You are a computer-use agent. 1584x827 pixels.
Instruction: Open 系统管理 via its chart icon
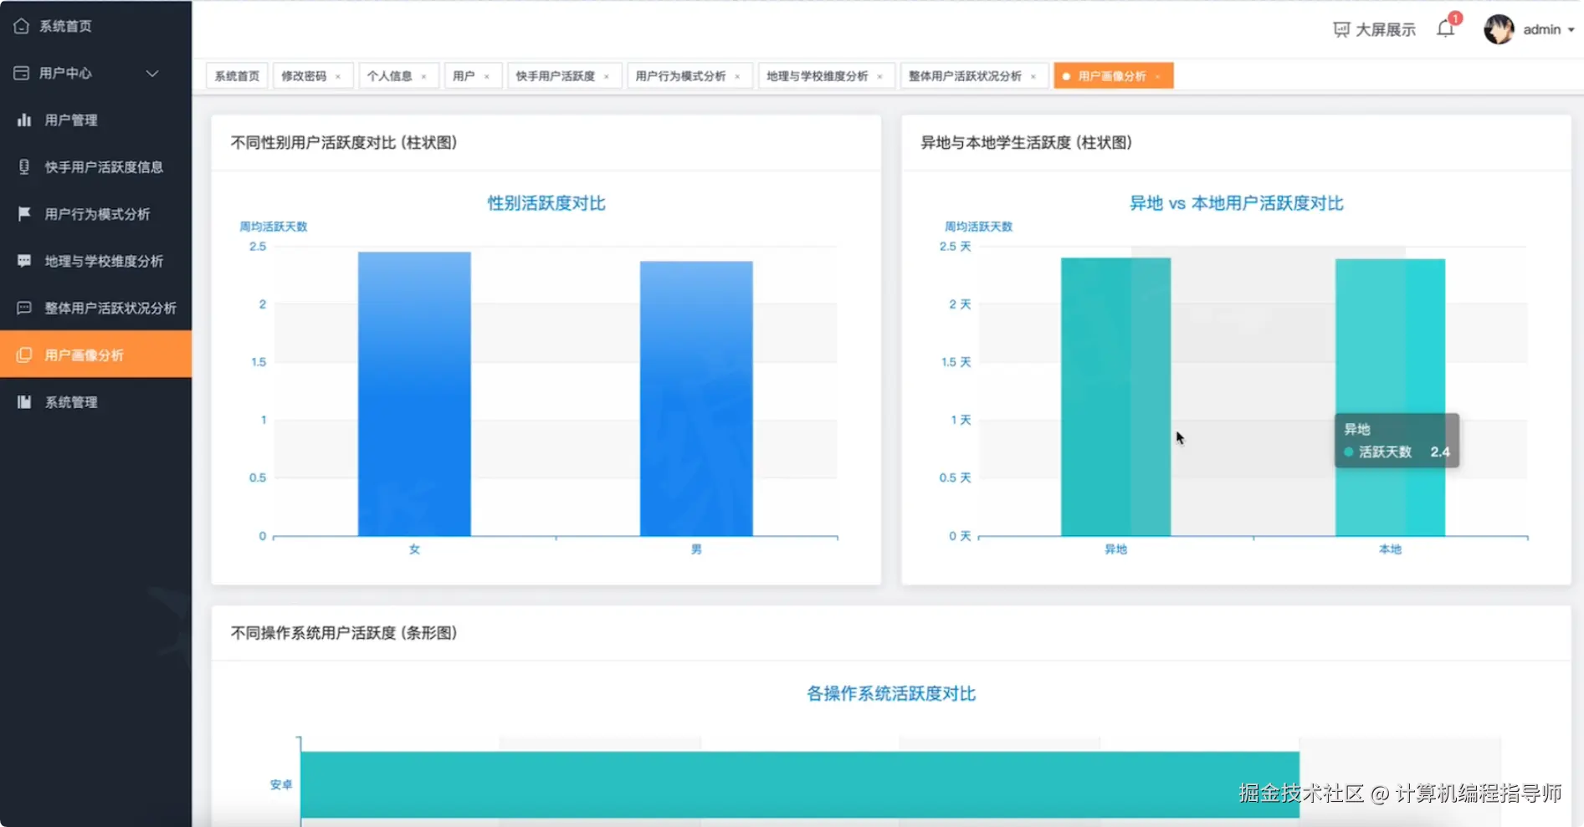point(24,401)
